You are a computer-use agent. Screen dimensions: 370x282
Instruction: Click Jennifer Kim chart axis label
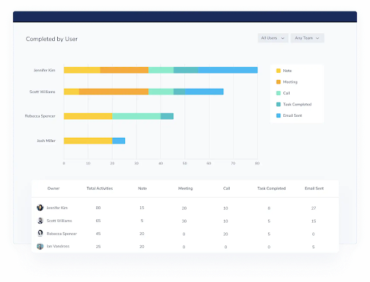[x=44, y=70]
